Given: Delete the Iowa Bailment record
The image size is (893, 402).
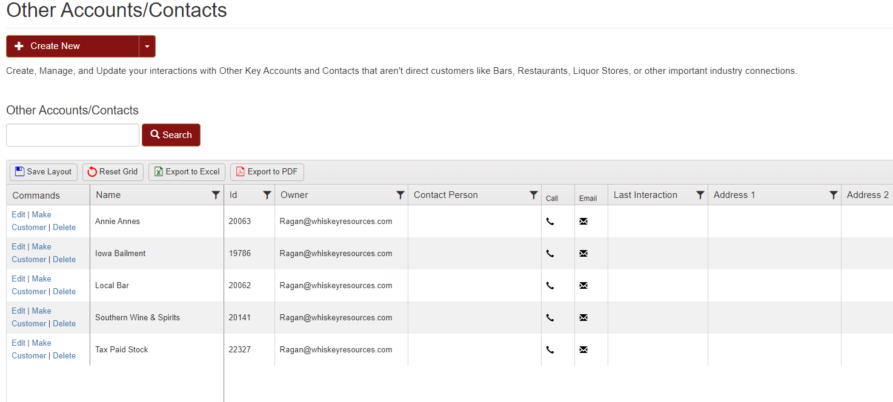Looking at the screenshot, I should coord(64,260).
